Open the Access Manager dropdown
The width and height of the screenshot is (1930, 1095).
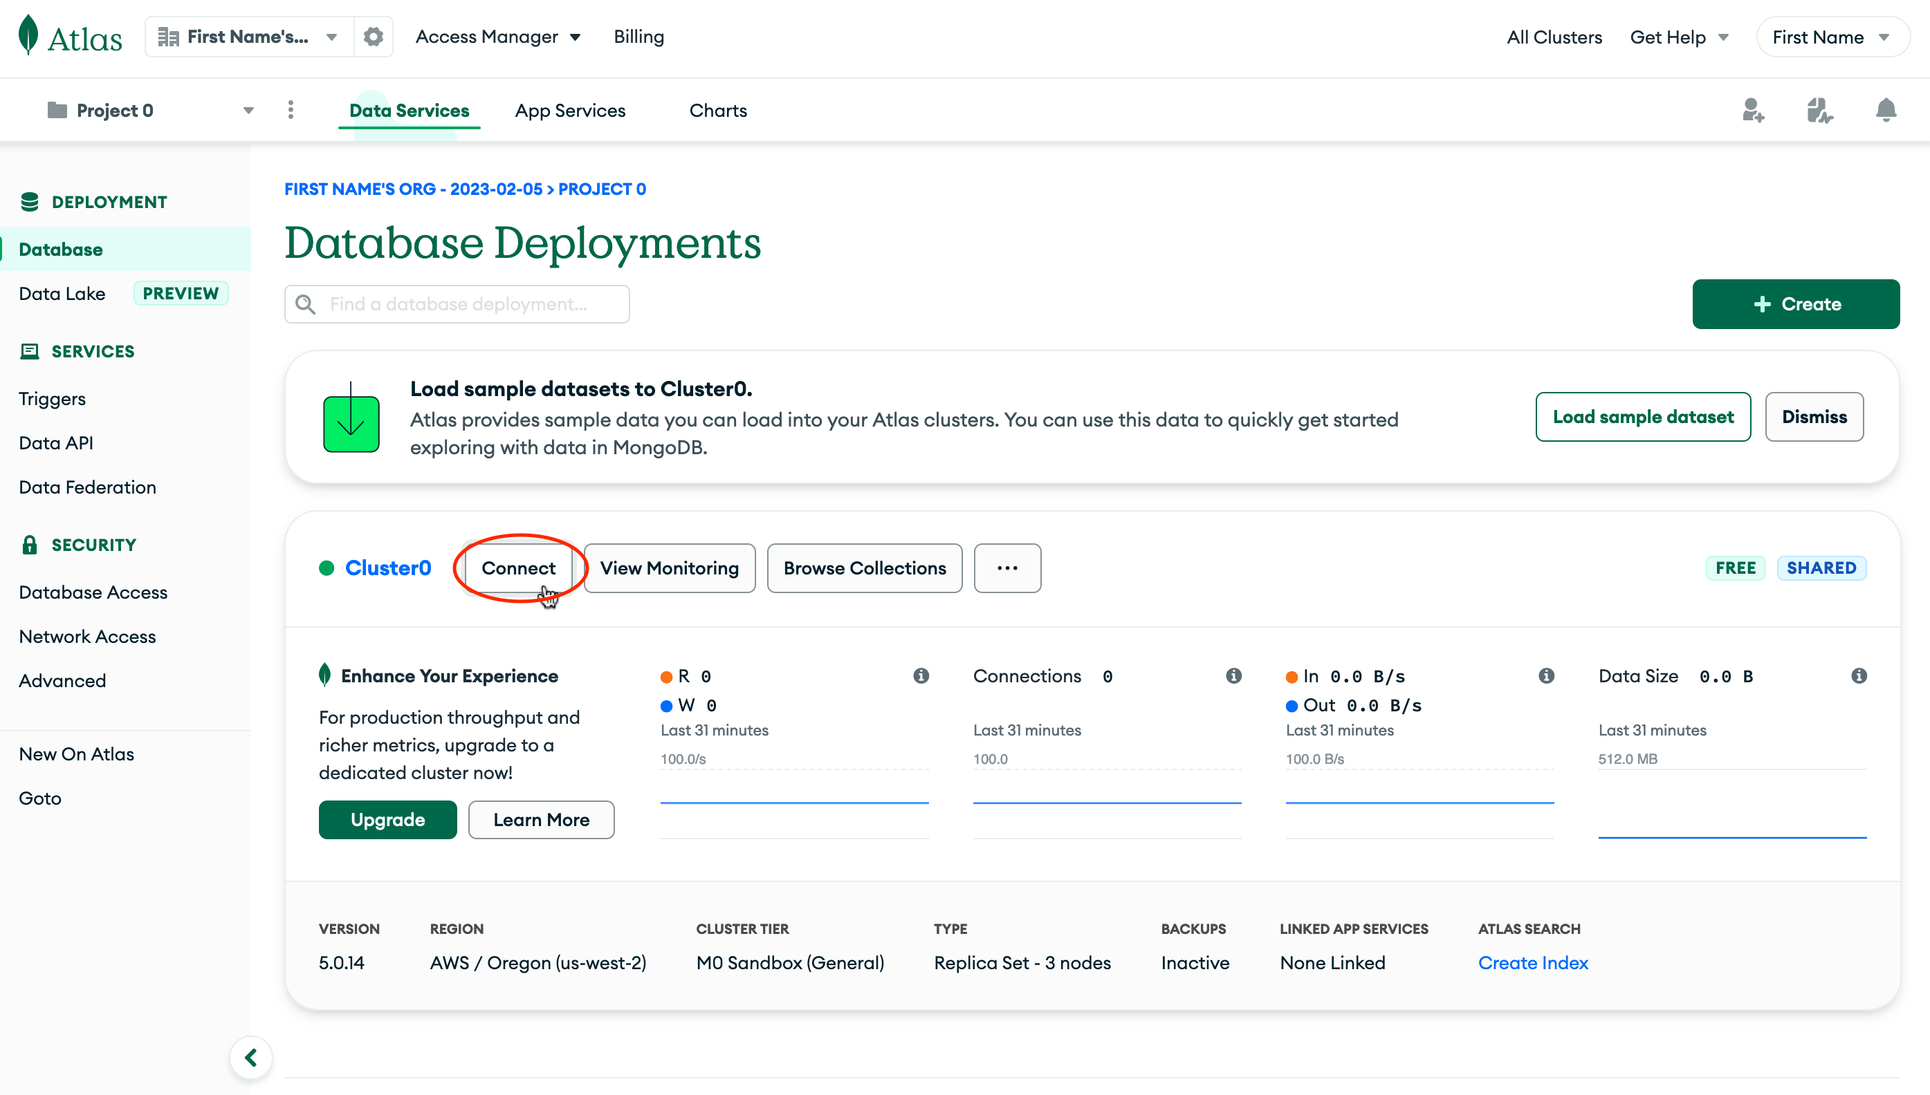(497, 37)
